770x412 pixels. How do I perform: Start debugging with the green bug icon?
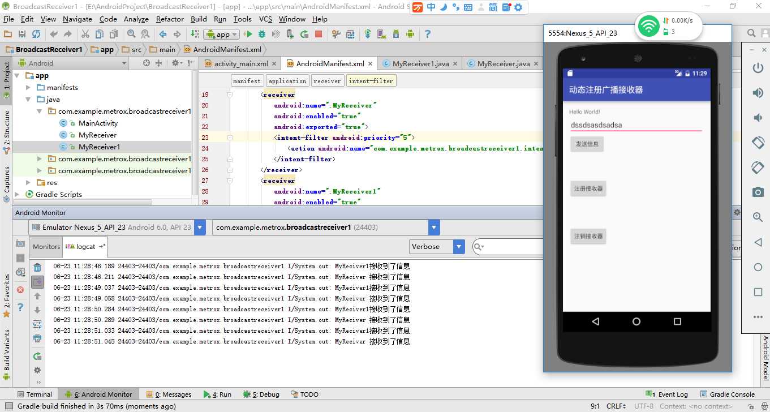262,34
